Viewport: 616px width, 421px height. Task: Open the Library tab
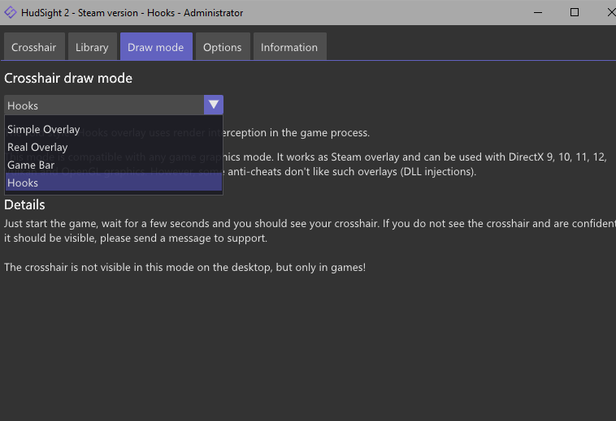93,47
